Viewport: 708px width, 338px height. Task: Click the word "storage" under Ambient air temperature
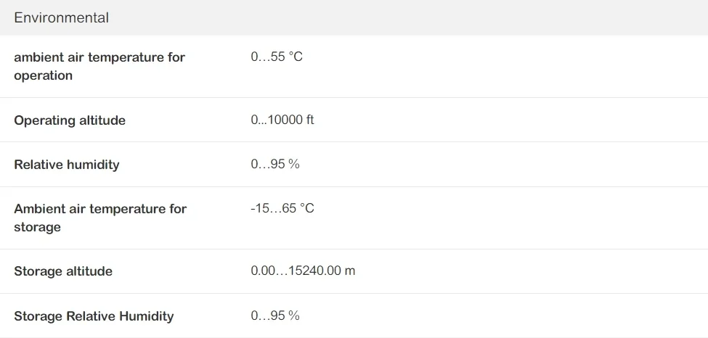point(38,227)
